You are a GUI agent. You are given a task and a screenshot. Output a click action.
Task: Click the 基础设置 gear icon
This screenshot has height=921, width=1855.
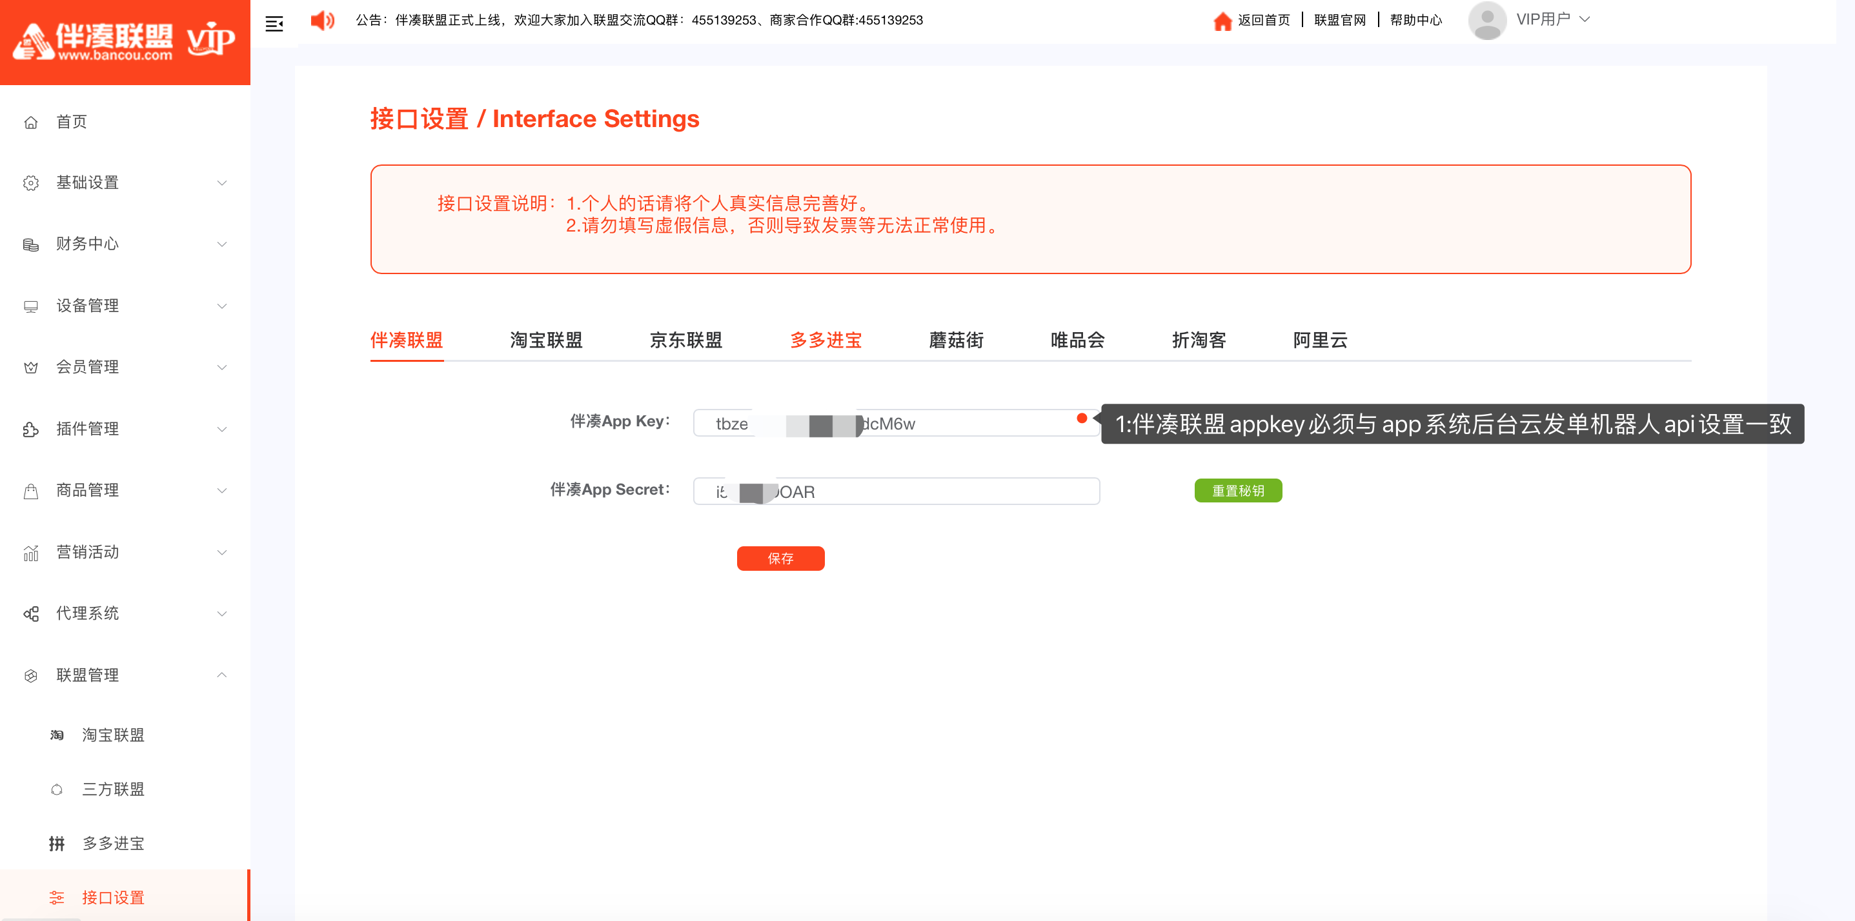click(31, 183)
